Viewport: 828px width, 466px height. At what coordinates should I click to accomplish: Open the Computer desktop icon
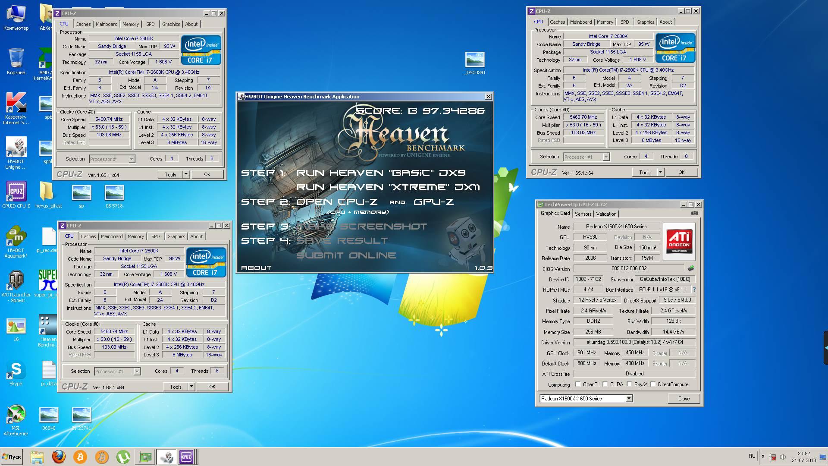point(16,17)
